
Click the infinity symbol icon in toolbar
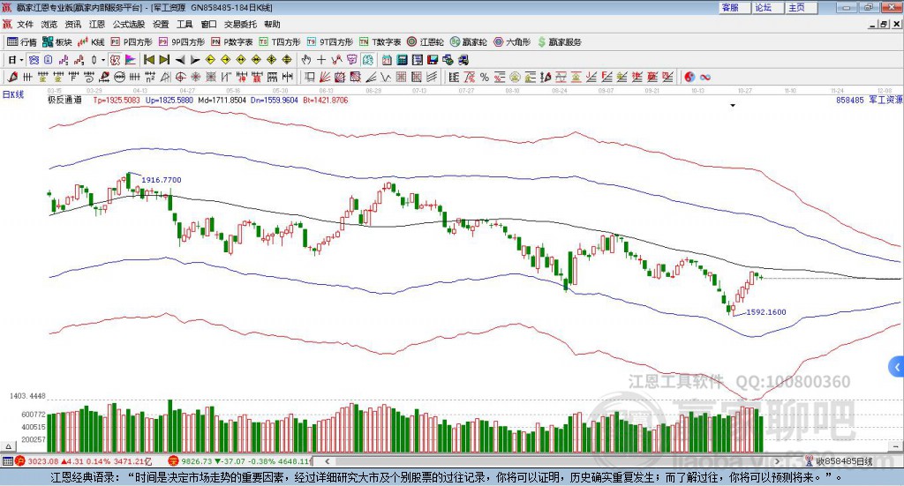point(705,77)
